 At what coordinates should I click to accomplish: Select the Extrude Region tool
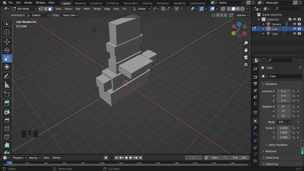coord(7,104)
